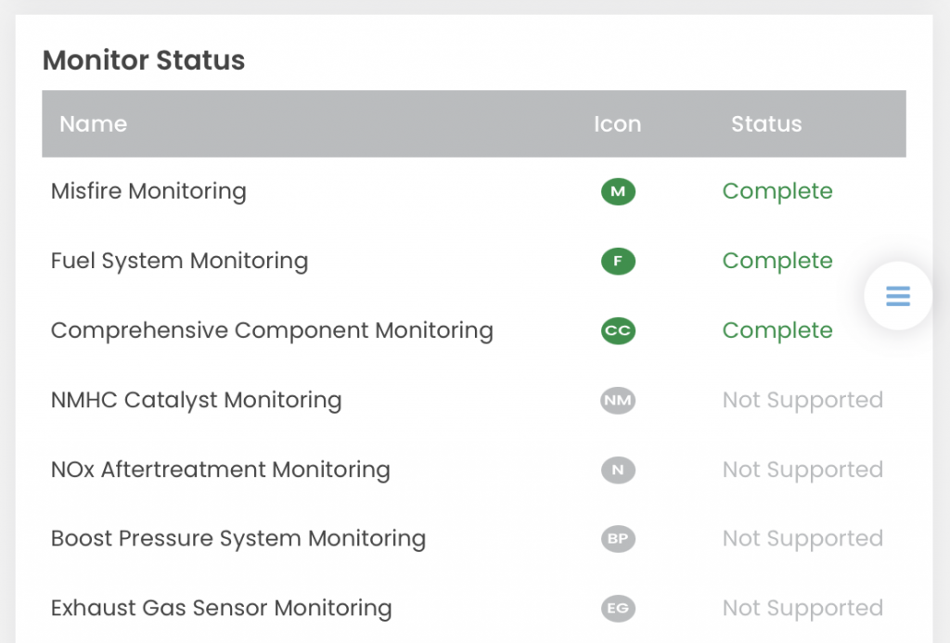Click the Monitor Status heading
950x643 pixels.
[x=144, y=60]
